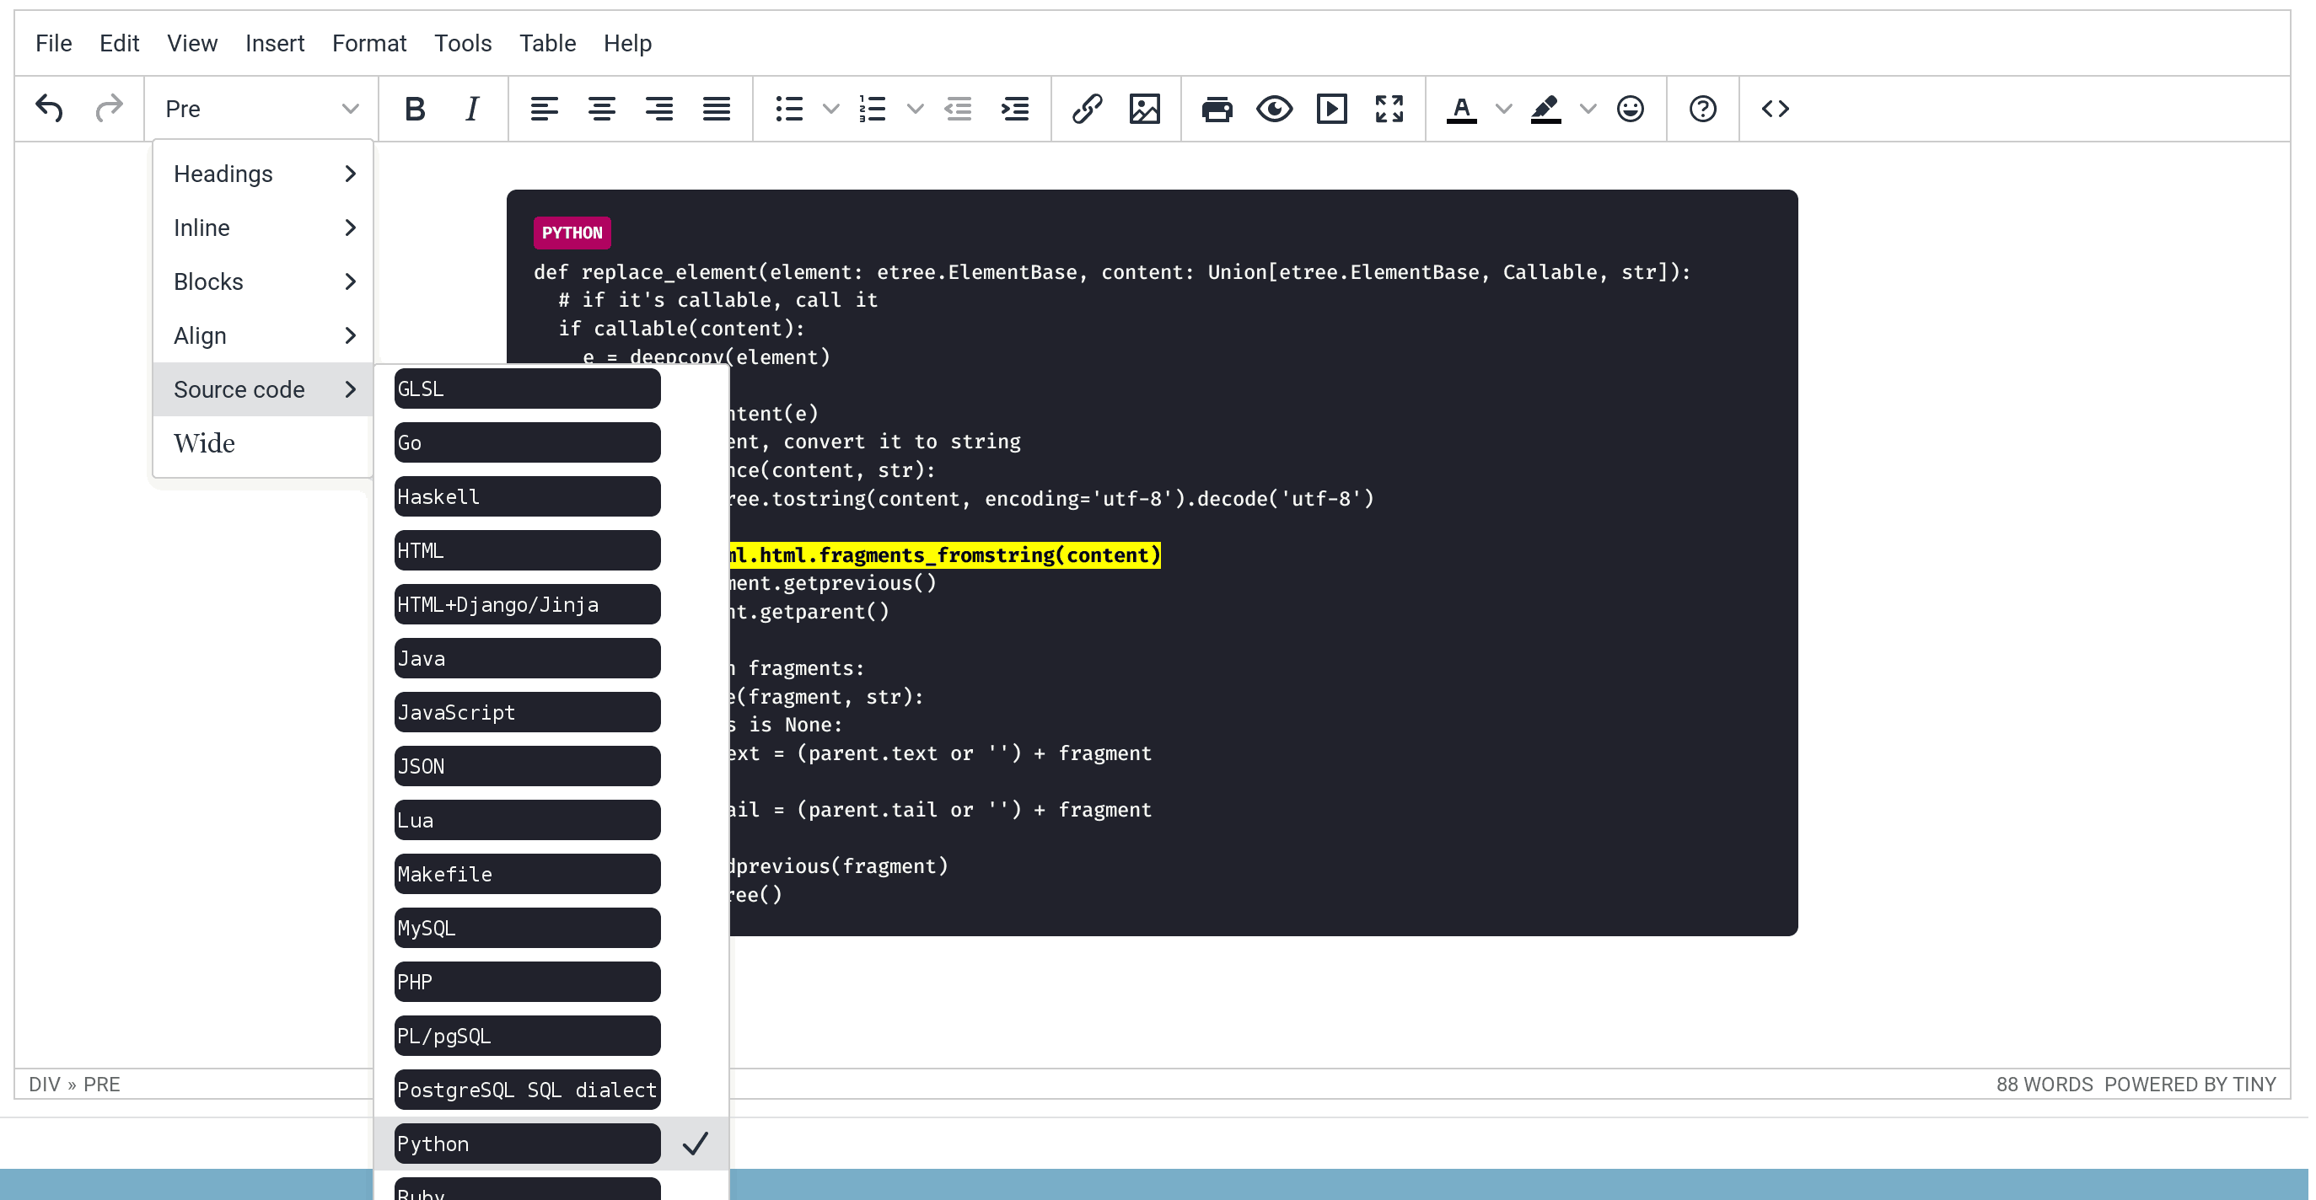Open highlight color picker dropdown arrow
Screen dimensions: 2316x1200
(x=1588, y=109)
